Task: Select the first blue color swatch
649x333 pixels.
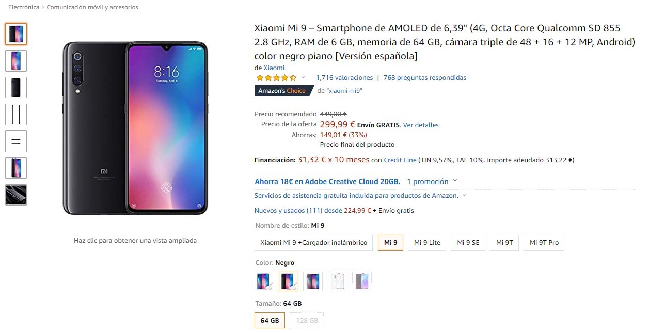Action: (265, 281)
